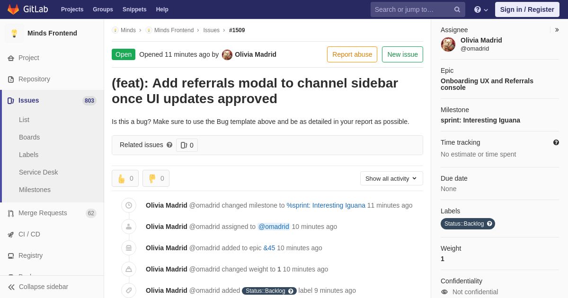
Task: Click the issue number #1509 breadcrumb
Action: (x=237, y=30)
